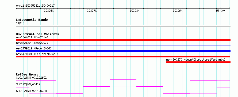The height and width of the screenshot is (97, 238).
Task: Select transcript SLC1A2|NM_001252652 label
Action: click(31, 78)
